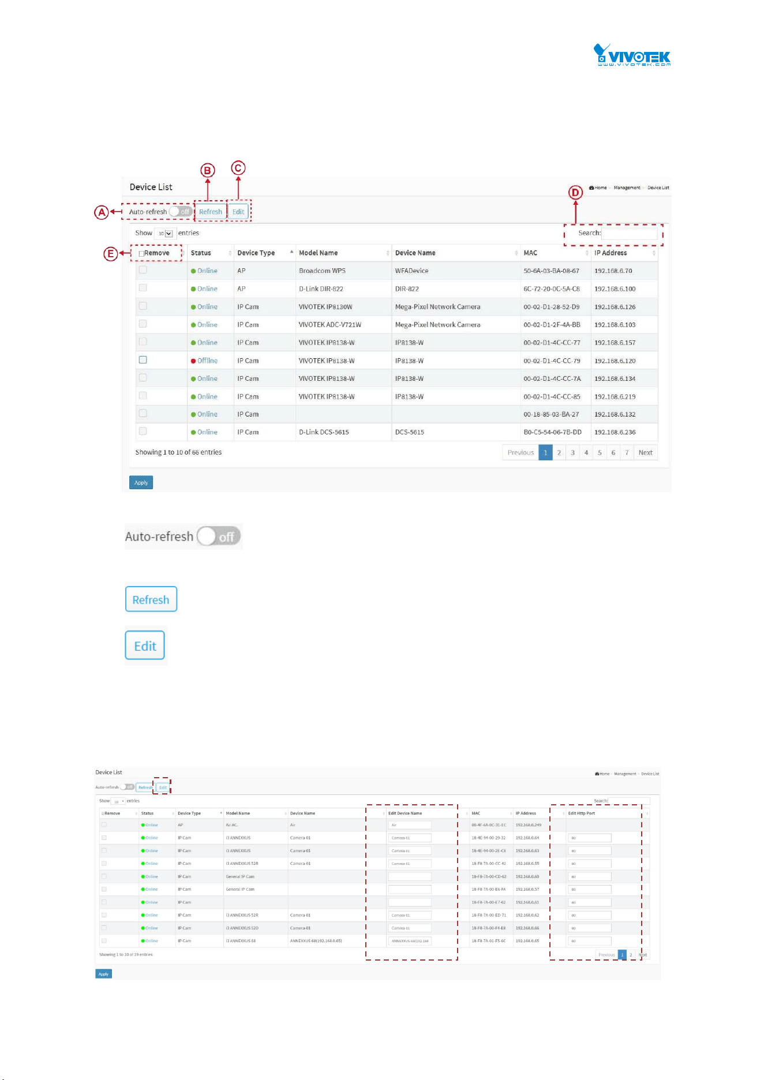Select Remove checkbox for the 192.168.6.126 row
The image size is (764, 1080).
(x=143, y=306)
